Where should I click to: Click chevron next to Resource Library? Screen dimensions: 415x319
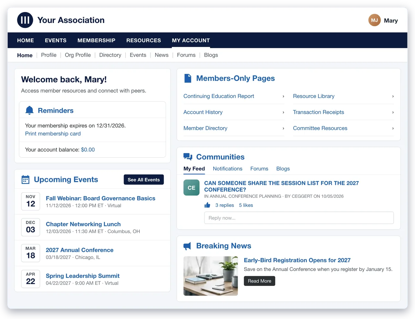click(x=393, y=96)
